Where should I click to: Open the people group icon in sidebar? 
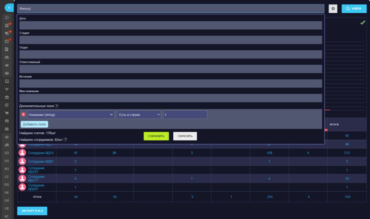tap(7, 73)
